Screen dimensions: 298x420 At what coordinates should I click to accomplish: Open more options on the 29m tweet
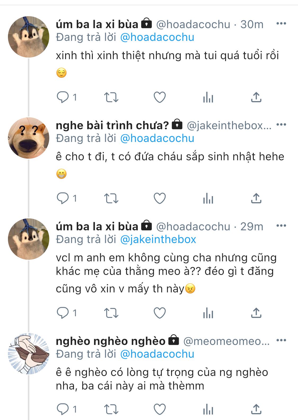[x=281, y=226]
